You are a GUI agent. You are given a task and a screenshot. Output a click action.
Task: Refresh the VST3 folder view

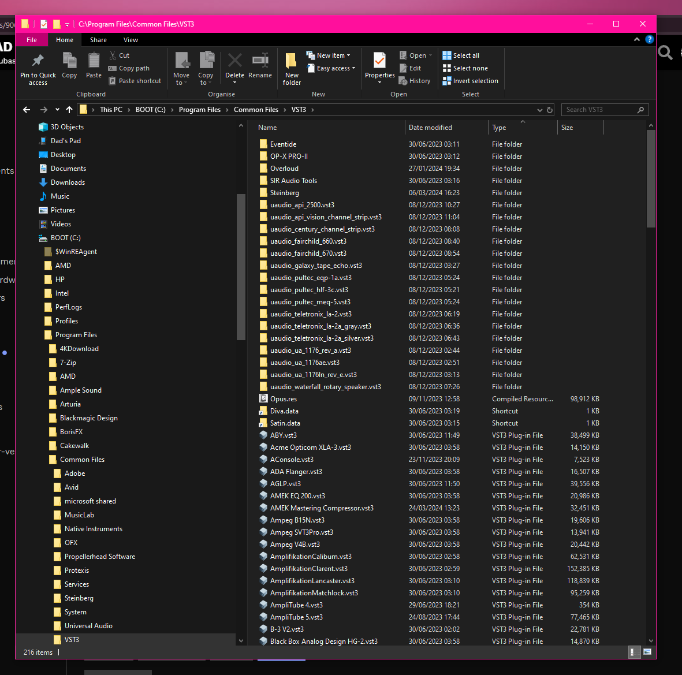550,110
